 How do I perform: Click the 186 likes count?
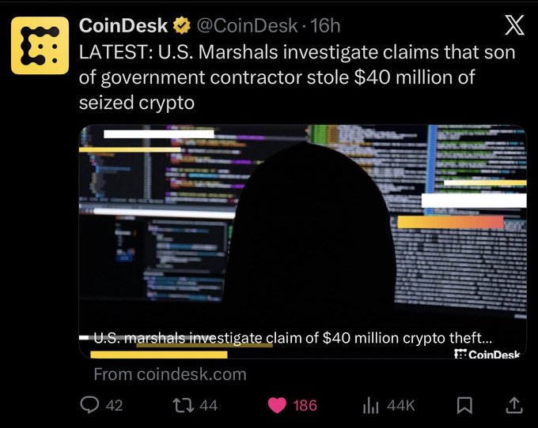pos(305,406)
